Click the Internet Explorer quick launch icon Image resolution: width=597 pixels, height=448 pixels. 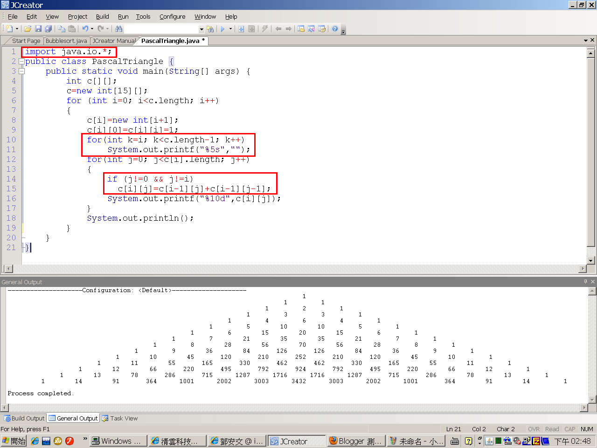pos(35,441)
